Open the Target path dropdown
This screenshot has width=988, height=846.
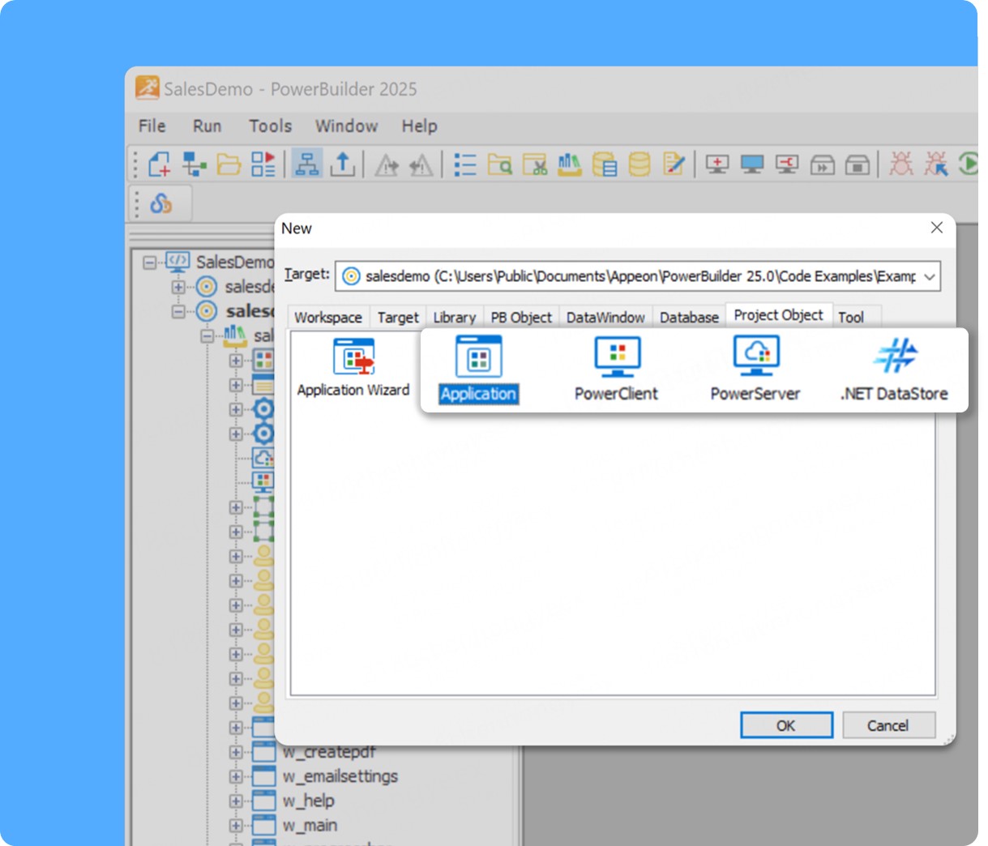coord(930,276)
